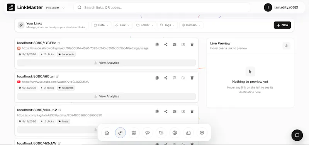Image resolution: width=309 pixels, height=145 pixels.
Task: Open analytics bar chart in the dock
Action: [188, 133]
